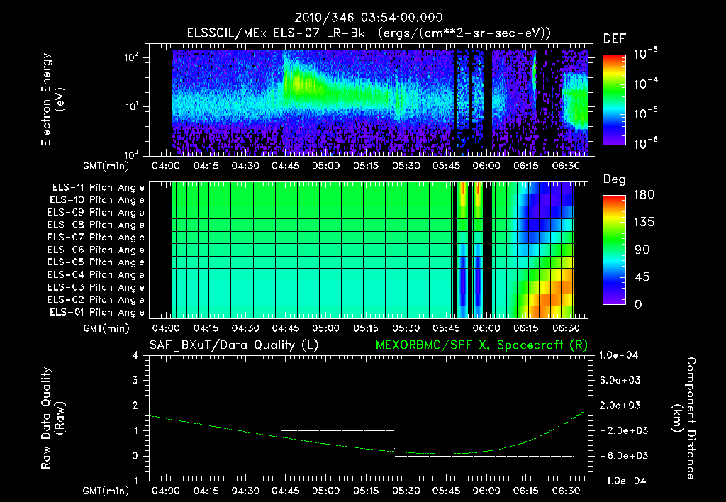Select the ELSSCIL/MEx ELS-07 LR-Bk plot title
This screenshot has height=502, width=726.
coord(369,33)
